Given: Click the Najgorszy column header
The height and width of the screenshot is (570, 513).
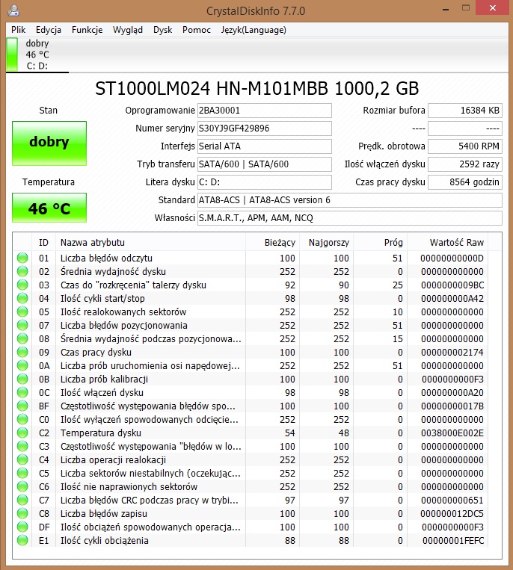Looking at the screenshot, I should [326, 243].
